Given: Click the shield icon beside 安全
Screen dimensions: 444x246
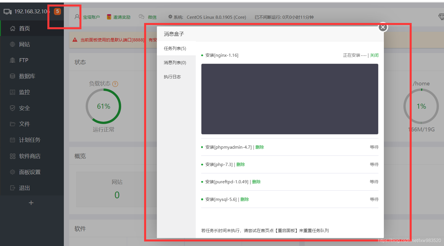Looking at the screenshot, I should point(12,108).
